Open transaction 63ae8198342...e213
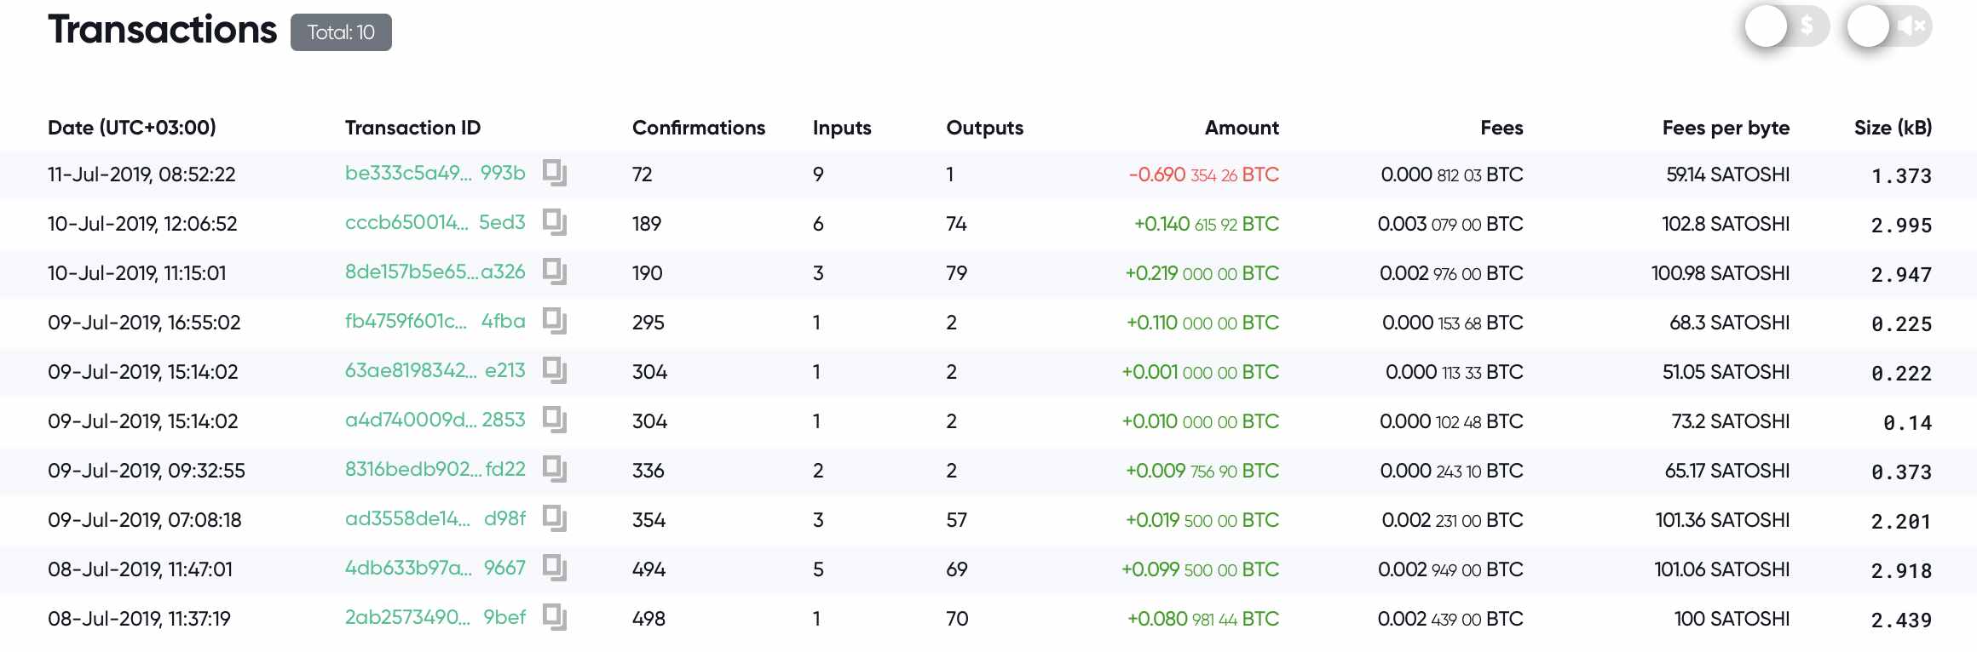Image resolution: width=1977 pixels, height=652 pixels. pos(435,370)
